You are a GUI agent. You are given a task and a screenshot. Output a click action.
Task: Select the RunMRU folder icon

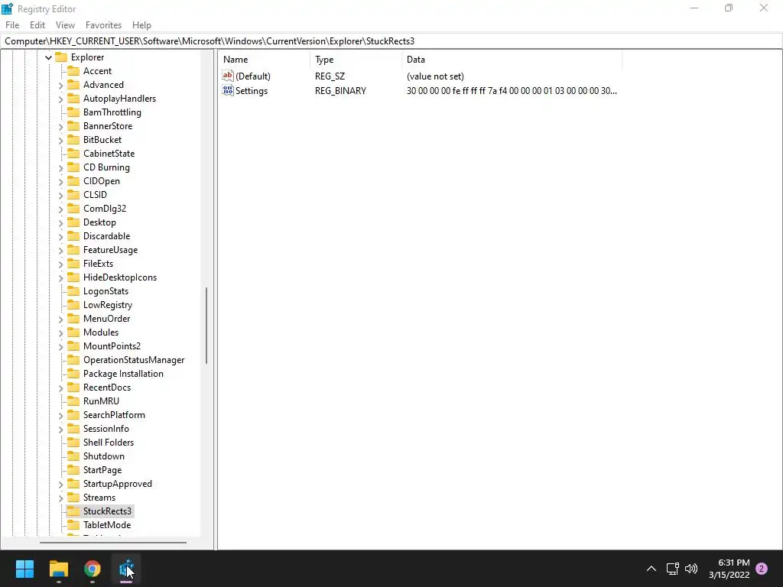coord(73,401)
